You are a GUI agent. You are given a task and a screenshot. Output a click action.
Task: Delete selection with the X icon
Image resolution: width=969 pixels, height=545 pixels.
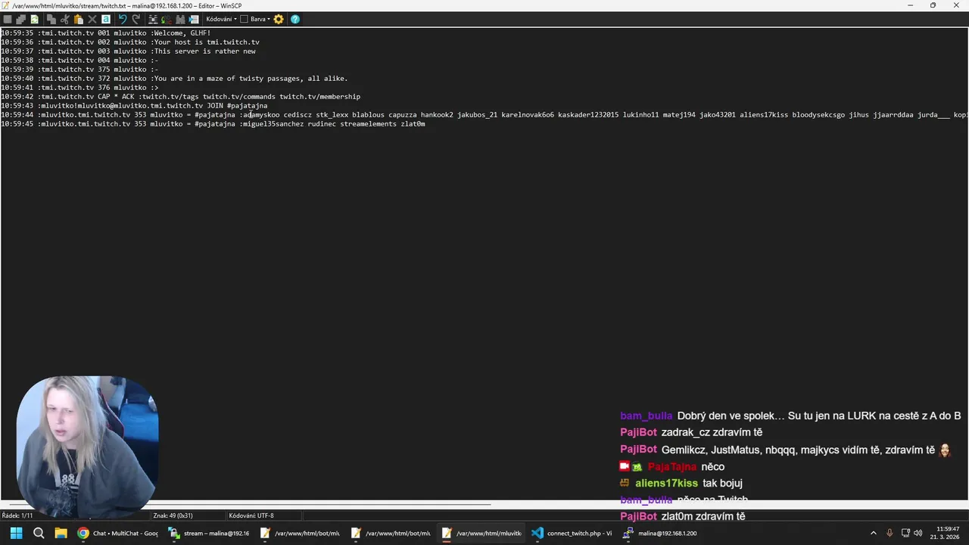(92, 19)
